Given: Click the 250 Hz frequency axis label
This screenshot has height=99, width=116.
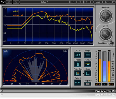Looking at the screenshot, I should tap(47, 43).
